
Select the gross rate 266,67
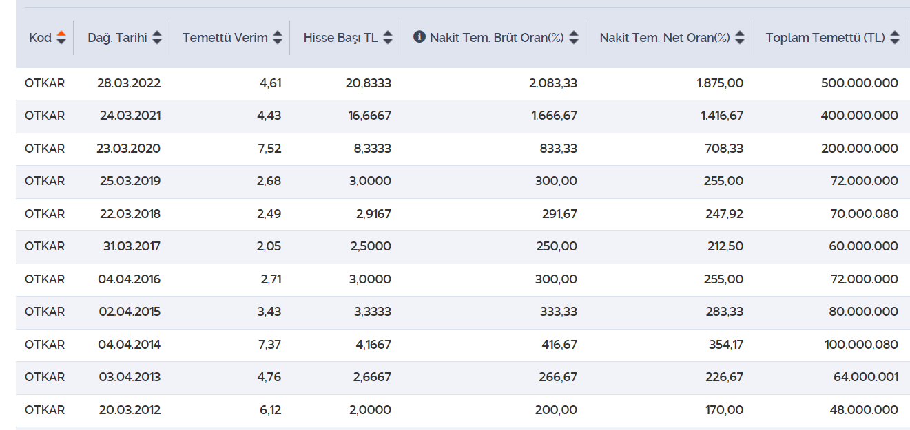pyautogui.click(x=559, y=377)
